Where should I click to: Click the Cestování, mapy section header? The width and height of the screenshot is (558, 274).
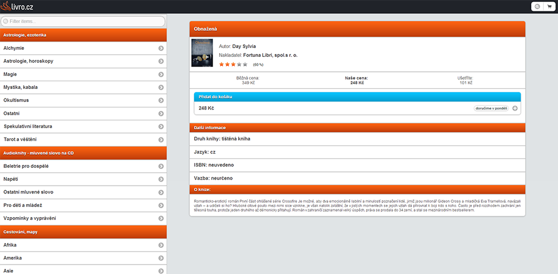pos(83,232)
